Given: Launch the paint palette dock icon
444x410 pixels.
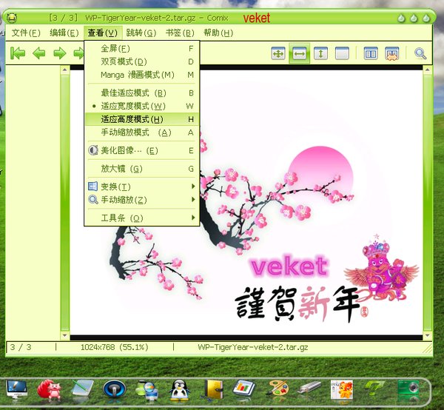Looking at the screenshot, I should pyautogui.click(x=277, y=389).
